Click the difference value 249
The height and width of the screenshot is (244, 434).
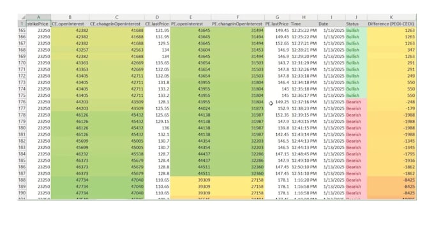click(x=391, y=76)
